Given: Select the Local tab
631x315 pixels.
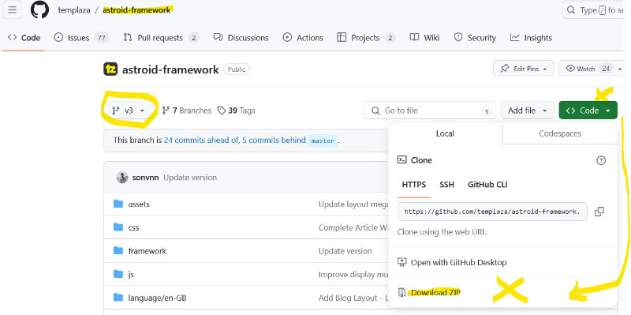Looking at the screenshot, I should (x=445, y=133).
